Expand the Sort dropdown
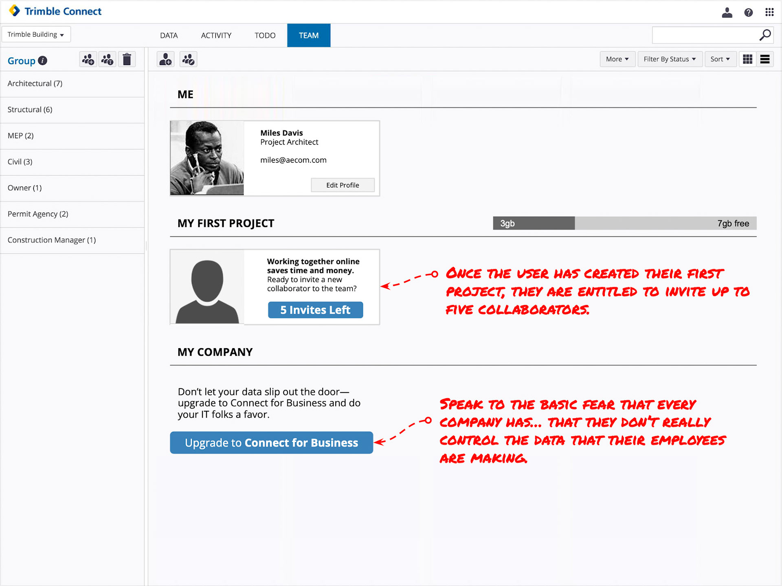 pos(720,59)
